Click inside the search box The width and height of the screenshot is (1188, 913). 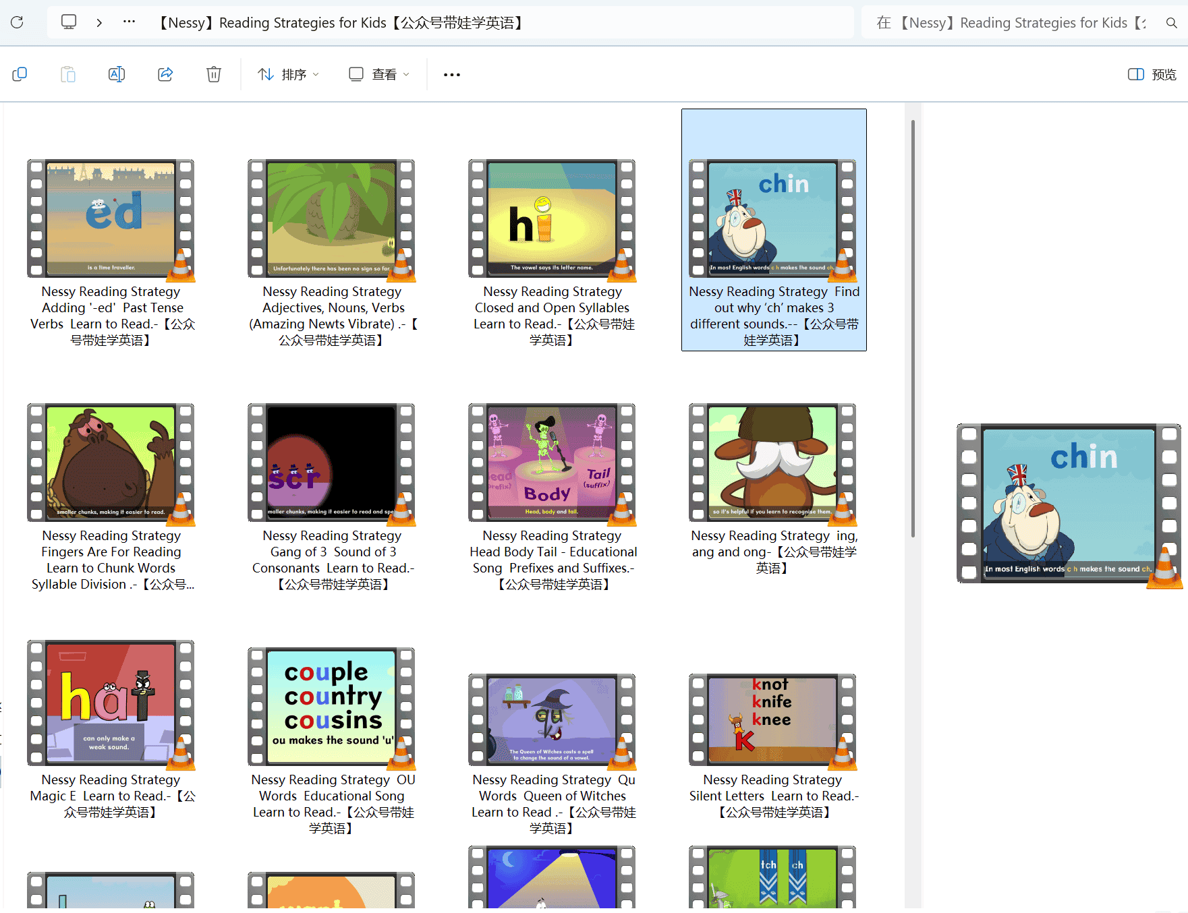1012,23
